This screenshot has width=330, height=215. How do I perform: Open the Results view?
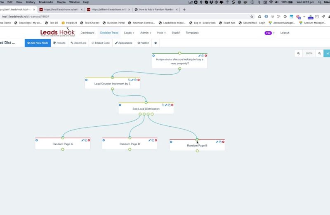tap(59, 43)
